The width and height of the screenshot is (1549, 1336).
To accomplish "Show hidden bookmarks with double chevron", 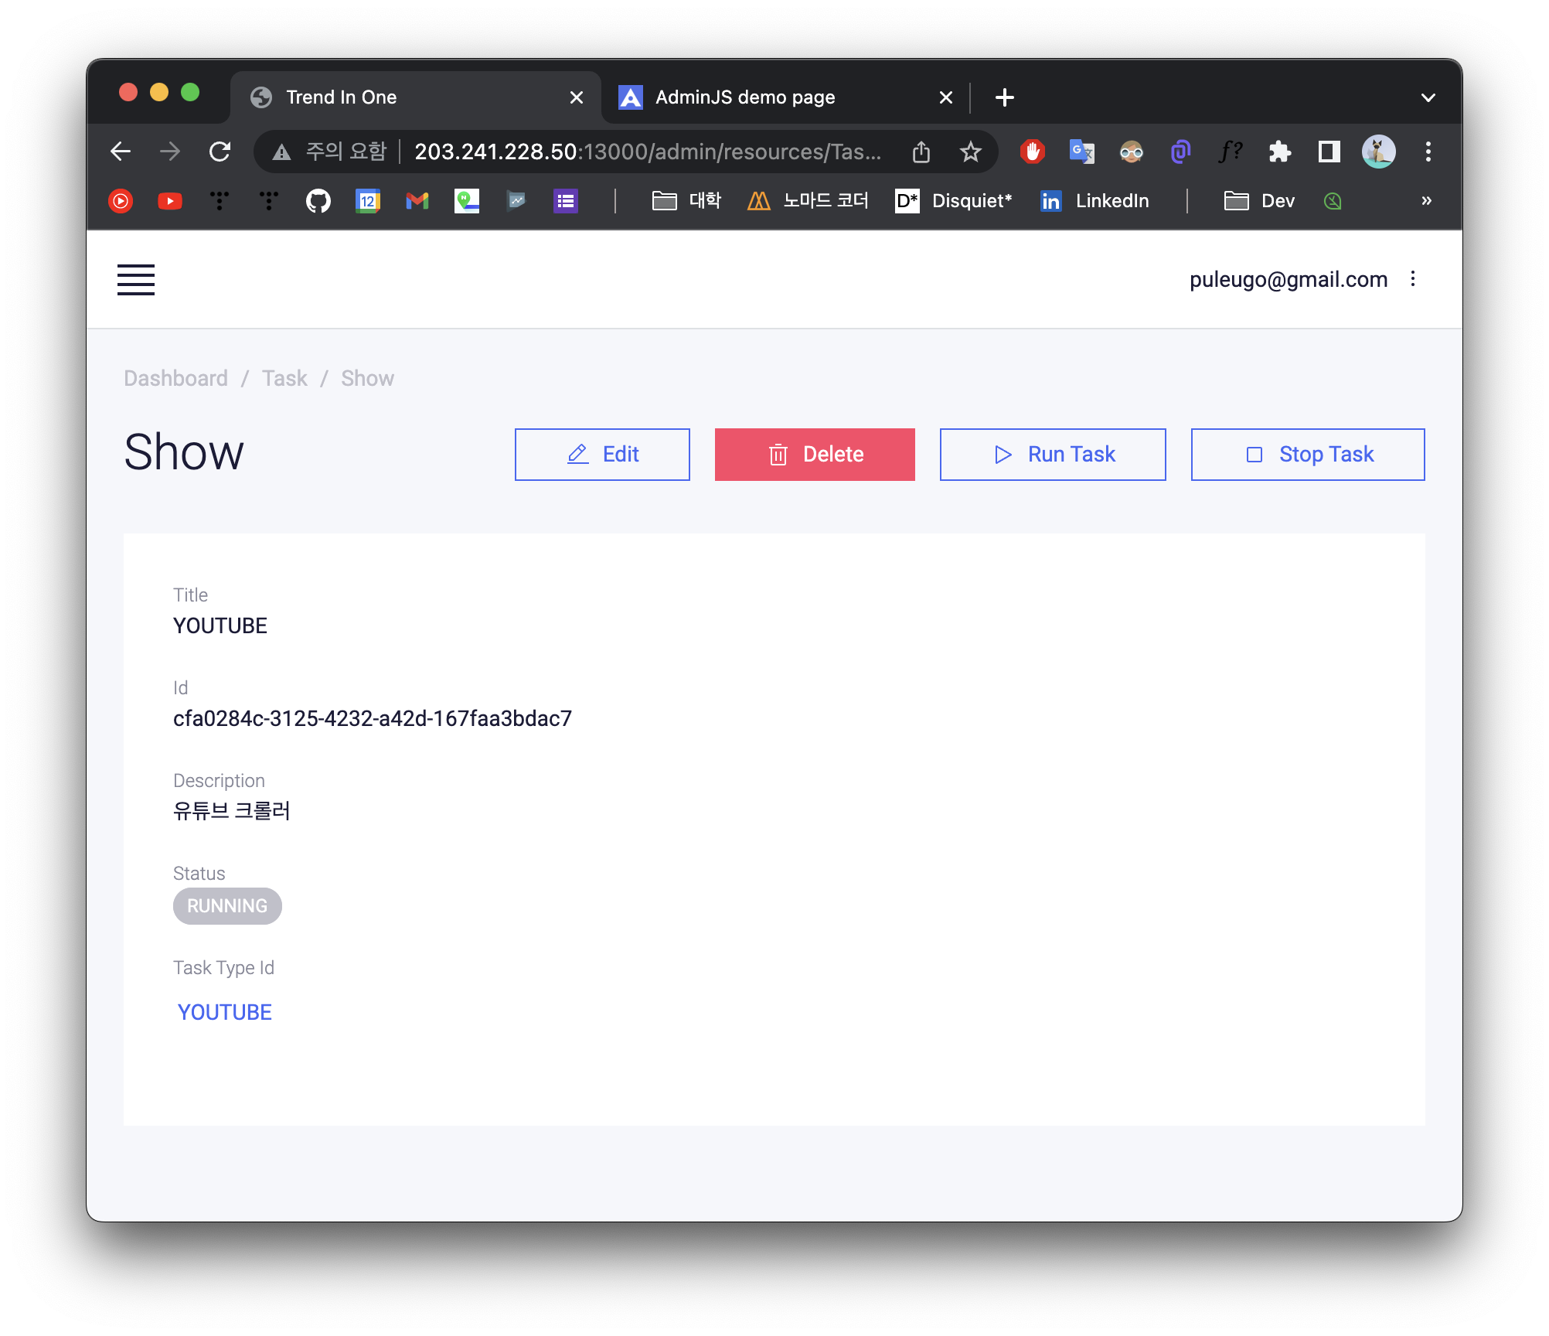I will pos(1426,201).
